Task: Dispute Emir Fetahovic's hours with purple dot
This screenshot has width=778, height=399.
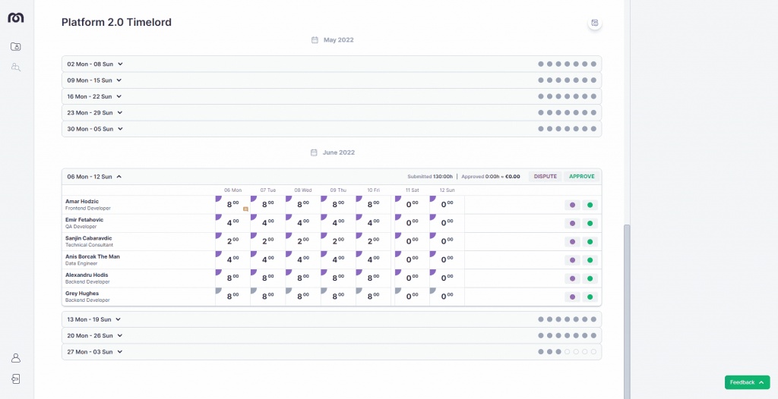Action: point(572,224)
